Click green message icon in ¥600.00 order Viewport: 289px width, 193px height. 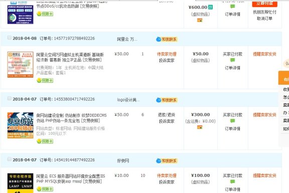(x=233, y=7)
